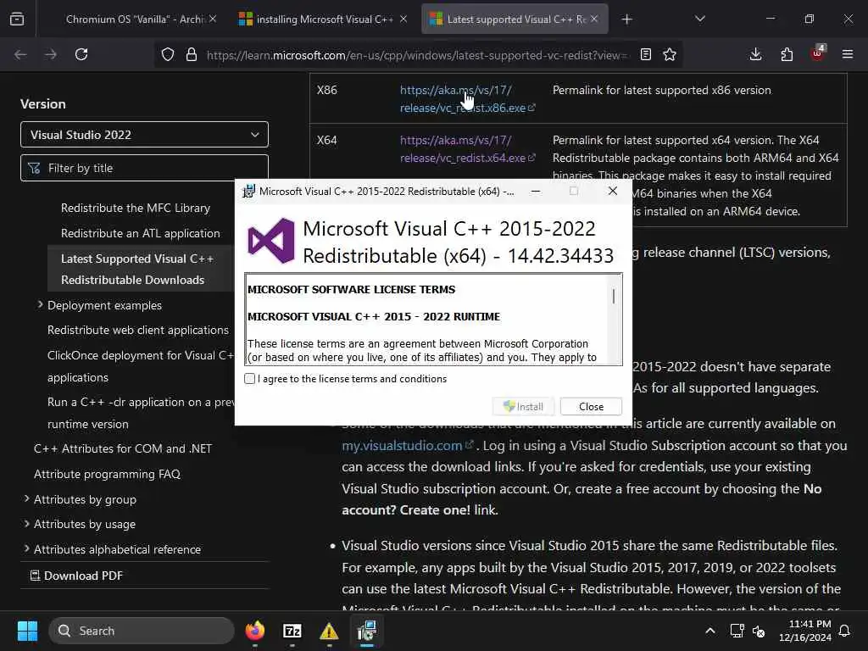The width and height of the screenshot is (868, 651).
Task: Click the browser forward arrow
Action: (x=51, y=54)
